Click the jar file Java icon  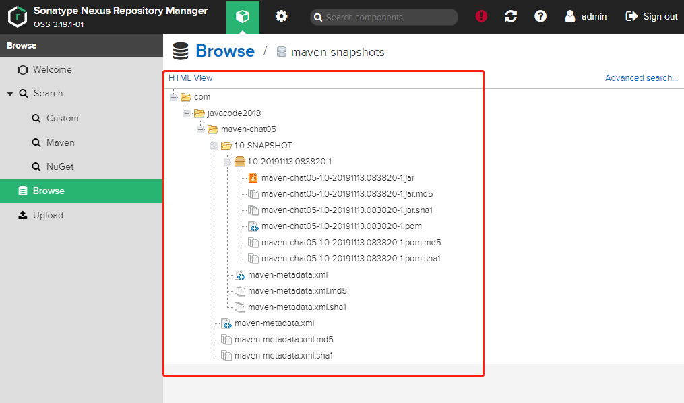[253, 177]
